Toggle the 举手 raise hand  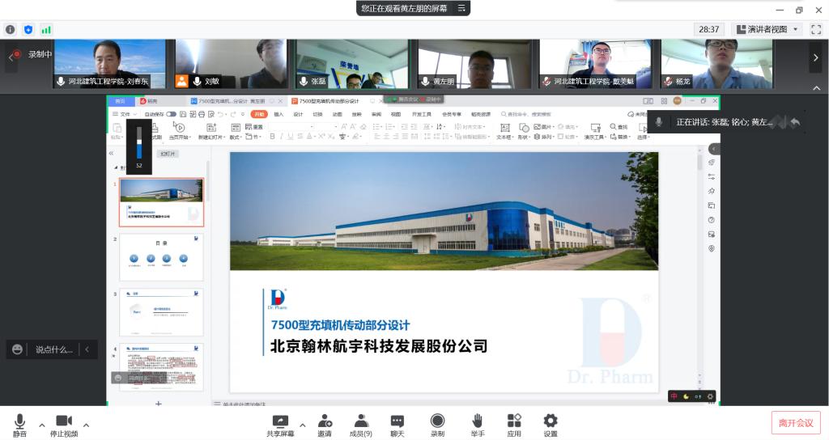pos(478,425)
